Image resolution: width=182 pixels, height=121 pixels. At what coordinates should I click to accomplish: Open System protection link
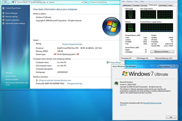pyautogui.click(x=12, y=20)
